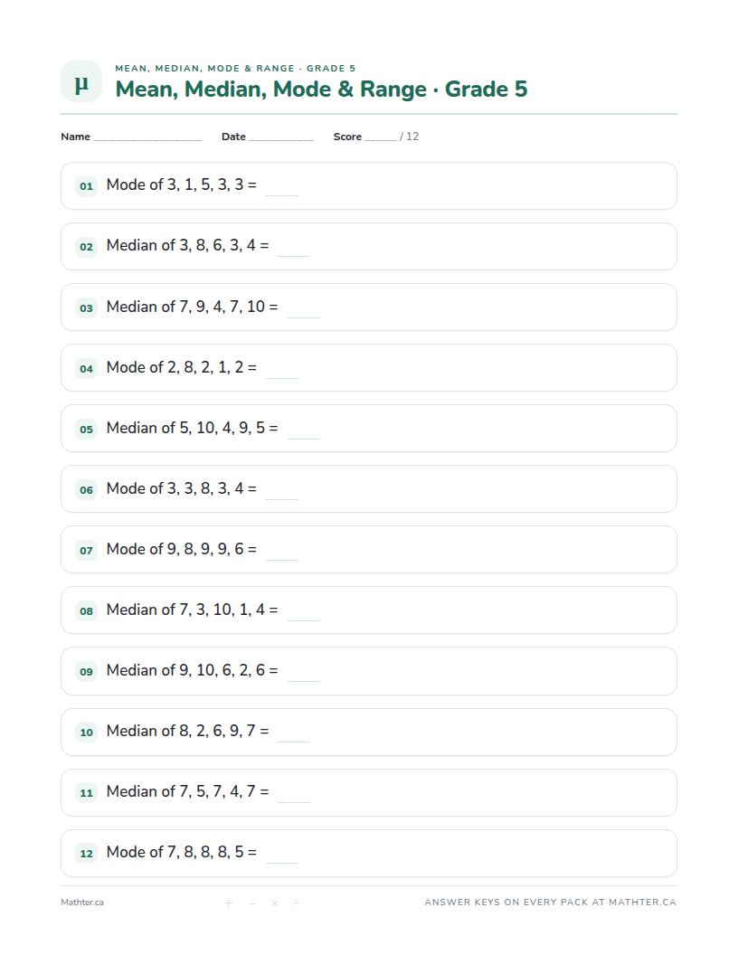Click the division symbol in the footer
738x955 pixels.
[297, 903]
